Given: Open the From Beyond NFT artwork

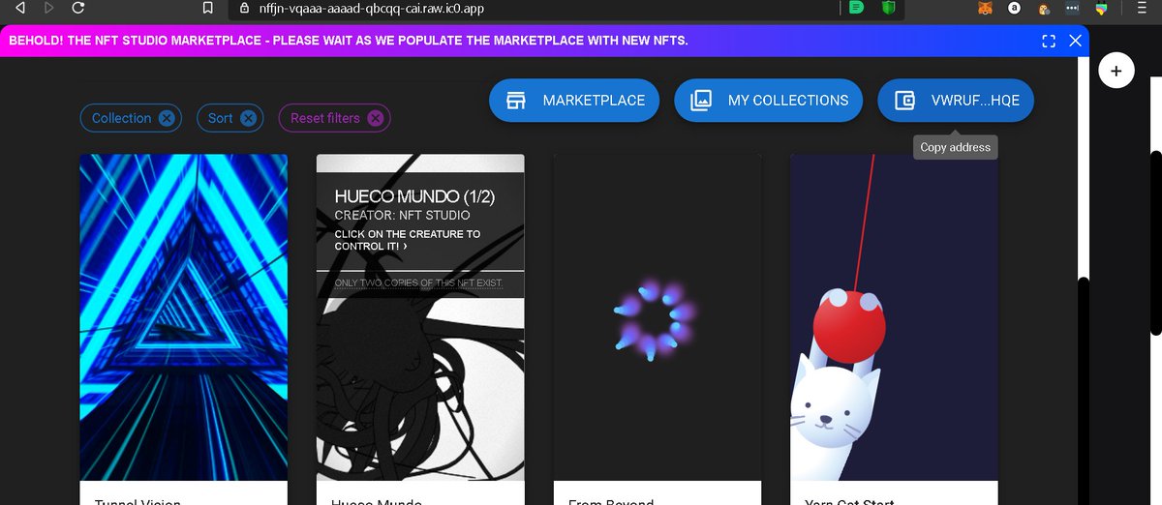Looking at the screenshot, I should pyautogui.click(x=657, y=317).
